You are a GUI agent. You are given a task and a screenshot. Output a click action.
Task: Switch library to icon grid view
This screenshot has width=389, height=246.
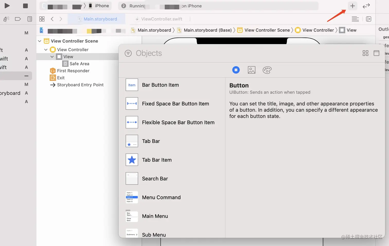tap(365, 53)
